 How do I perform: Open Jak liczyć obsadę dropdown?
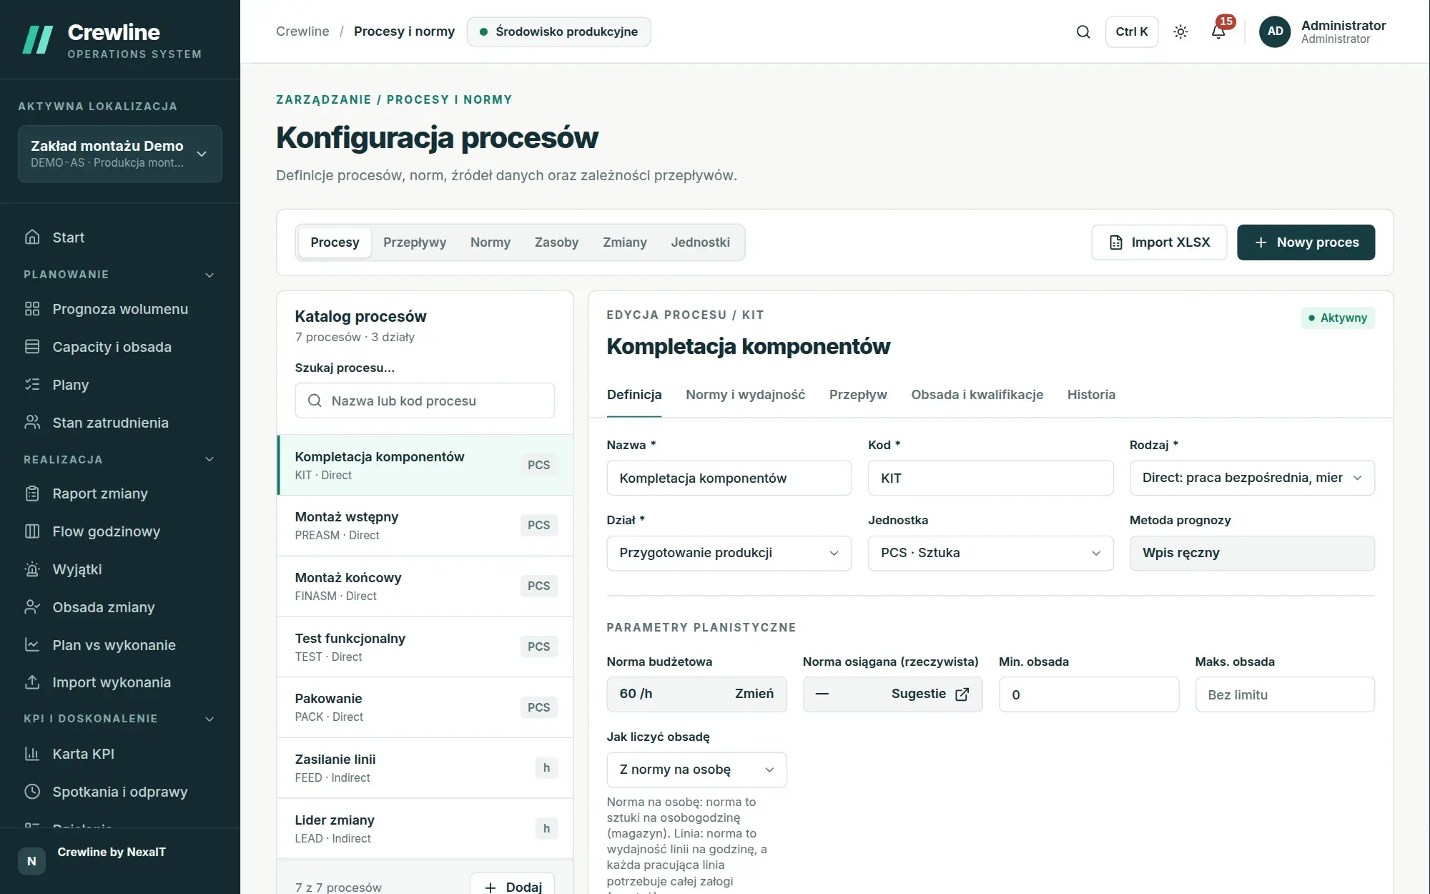click(x=696, y=770)
